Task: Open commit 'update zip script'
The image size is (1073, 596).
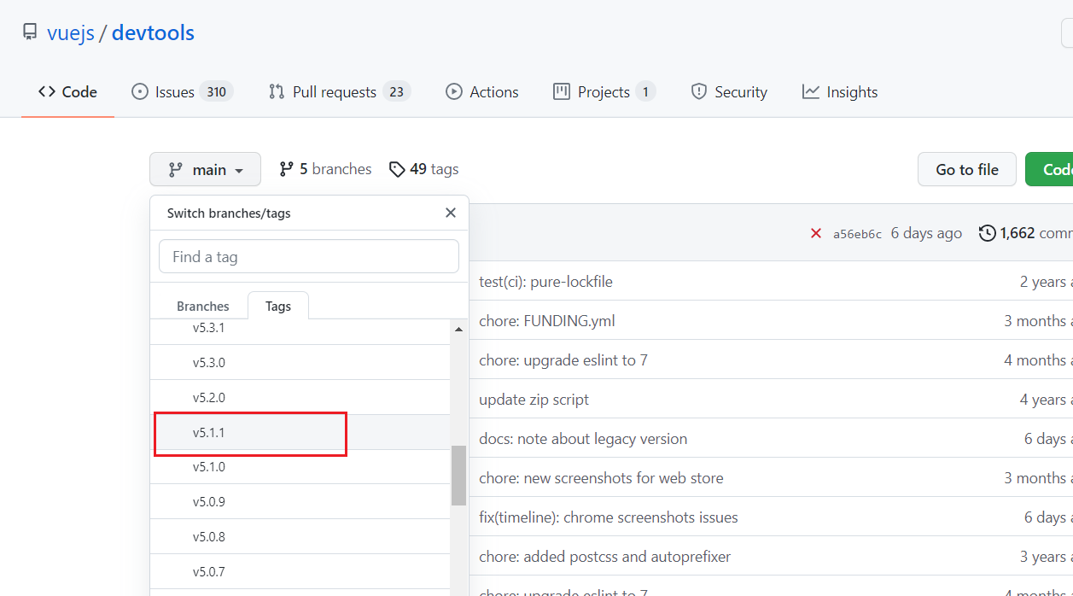Action: pyautogui.click(x=534, y=400)
